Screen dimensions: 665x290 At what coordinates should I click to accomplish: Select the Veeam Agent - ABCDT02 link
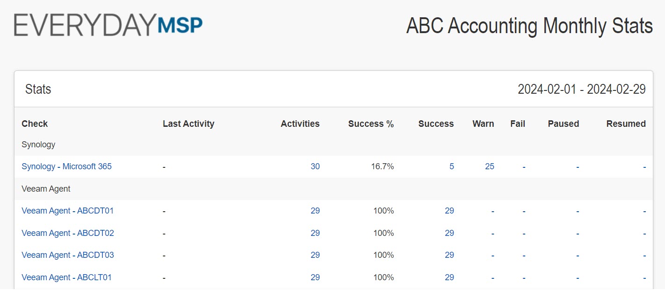click(67, 233)
